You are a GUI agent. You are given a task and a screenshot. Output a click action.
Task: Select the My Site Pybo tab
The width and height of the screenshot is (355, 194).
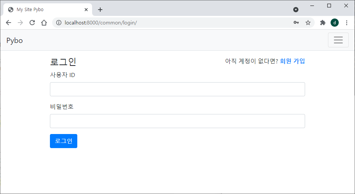coord(48,10)
